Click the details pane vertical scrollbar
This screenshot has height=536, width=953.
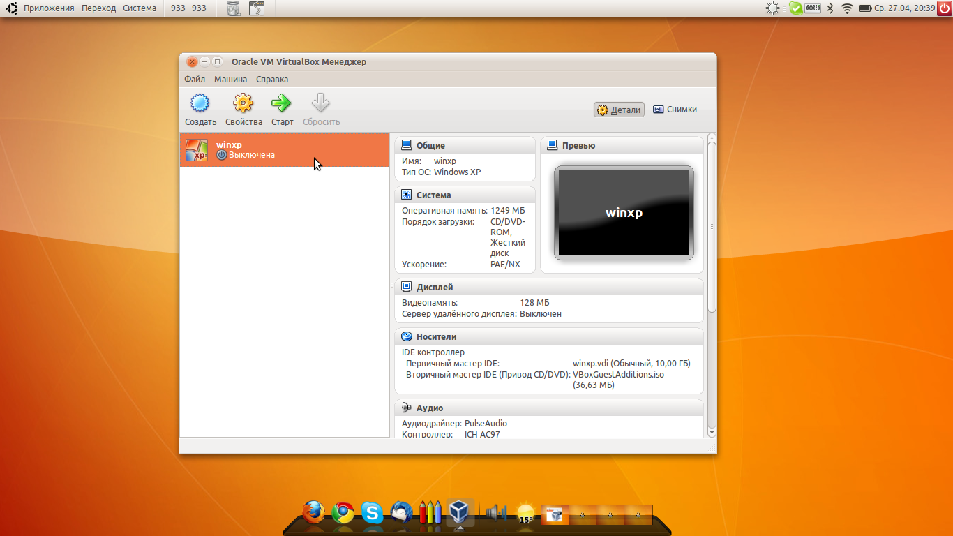click(x=712, y=227)
